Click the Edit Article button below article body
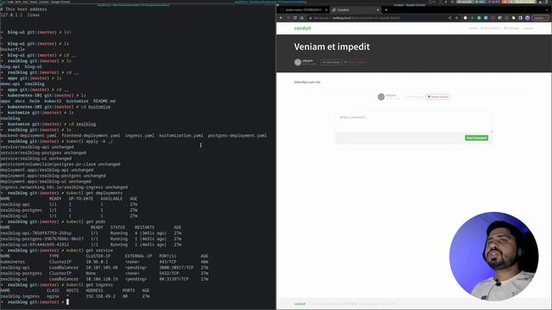 [x=414, y=96]
